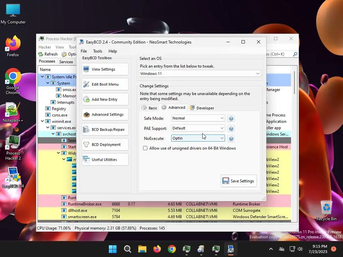Select Services tab in Process Hacker
This screenshot has height=257, width=343.
(x=66, y=62)
